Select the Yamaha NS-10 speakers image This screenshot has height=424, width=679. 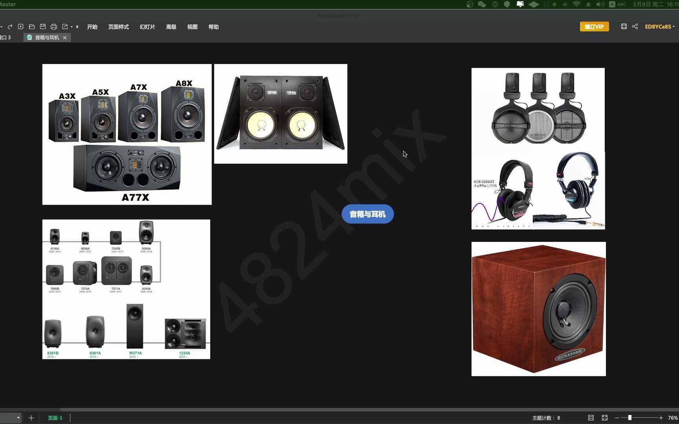coord(281,114)
